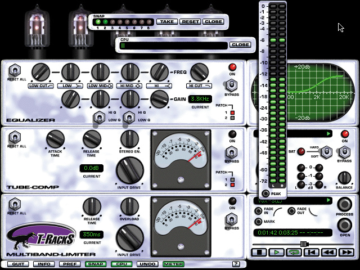Flip the output section BYPASS switch

[344, 152]
